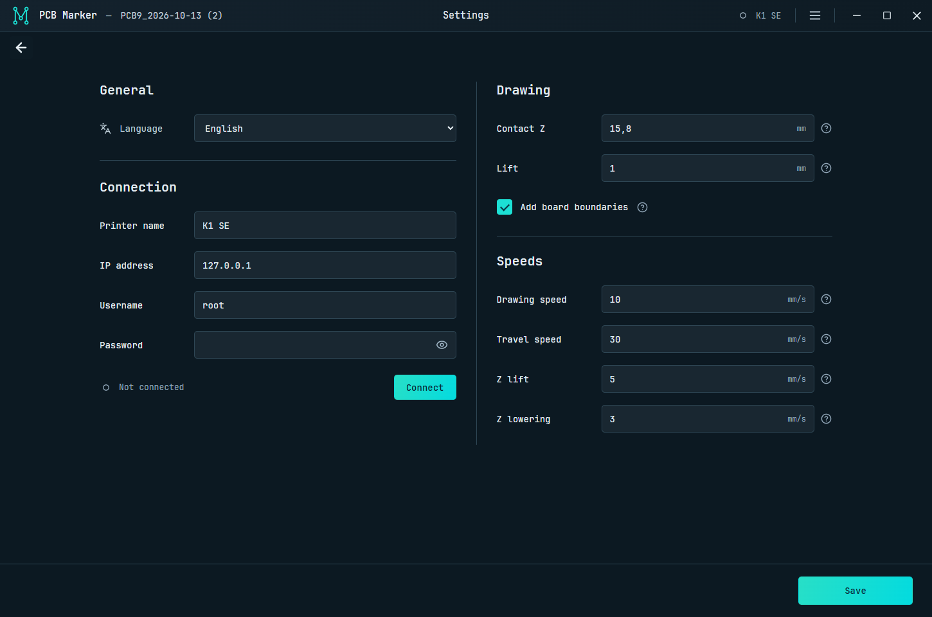932x617 pixels.
Task: Save the settings
Action: (x=856, y=591)
